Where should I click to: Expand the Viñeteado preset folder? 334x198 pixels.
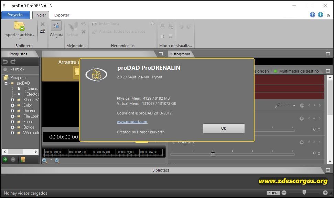point(12,133)
